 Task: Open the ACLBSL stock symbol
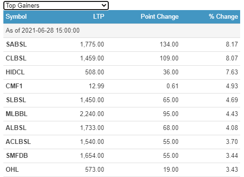[x=18, y=142]
